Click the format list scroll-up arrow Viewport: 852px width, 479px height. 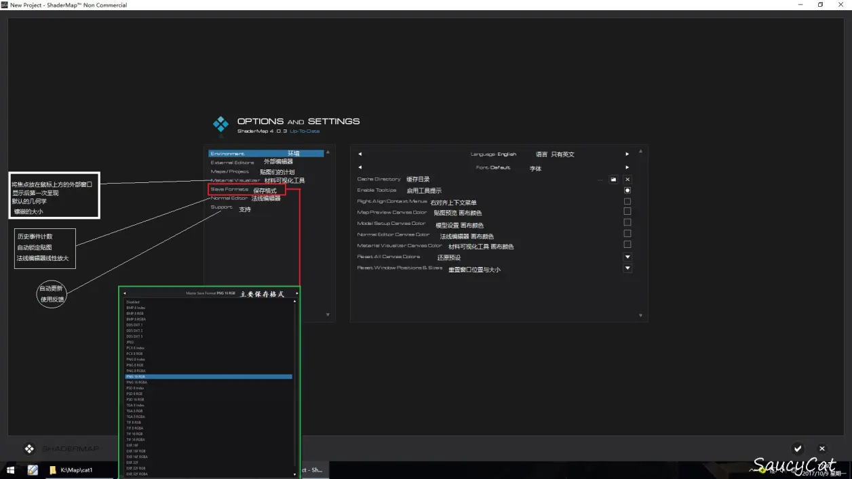[x=295, y=301]
